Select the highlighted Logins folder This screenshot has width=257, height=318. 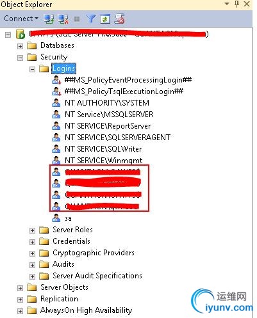63,68
